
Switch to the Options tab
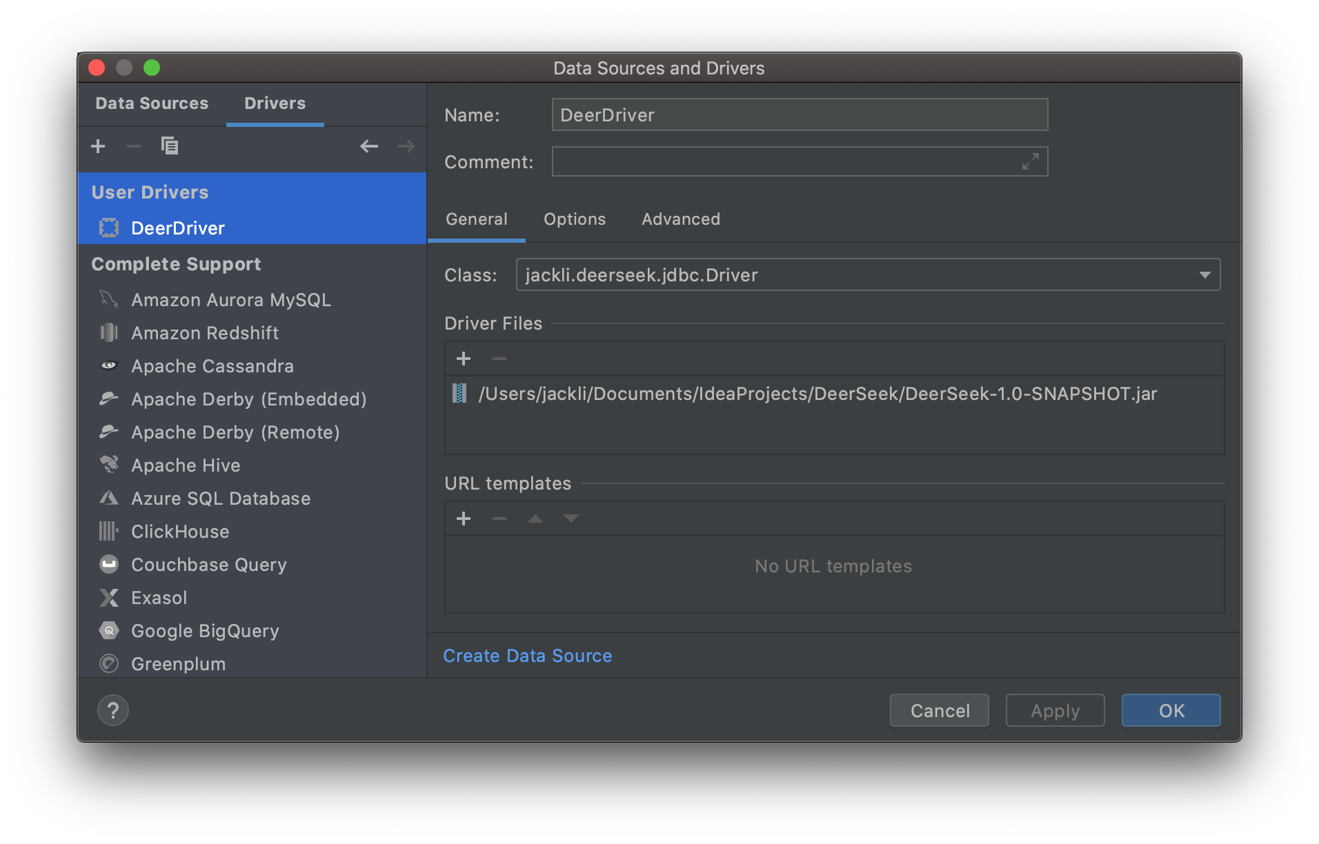[x=575, y=219]
